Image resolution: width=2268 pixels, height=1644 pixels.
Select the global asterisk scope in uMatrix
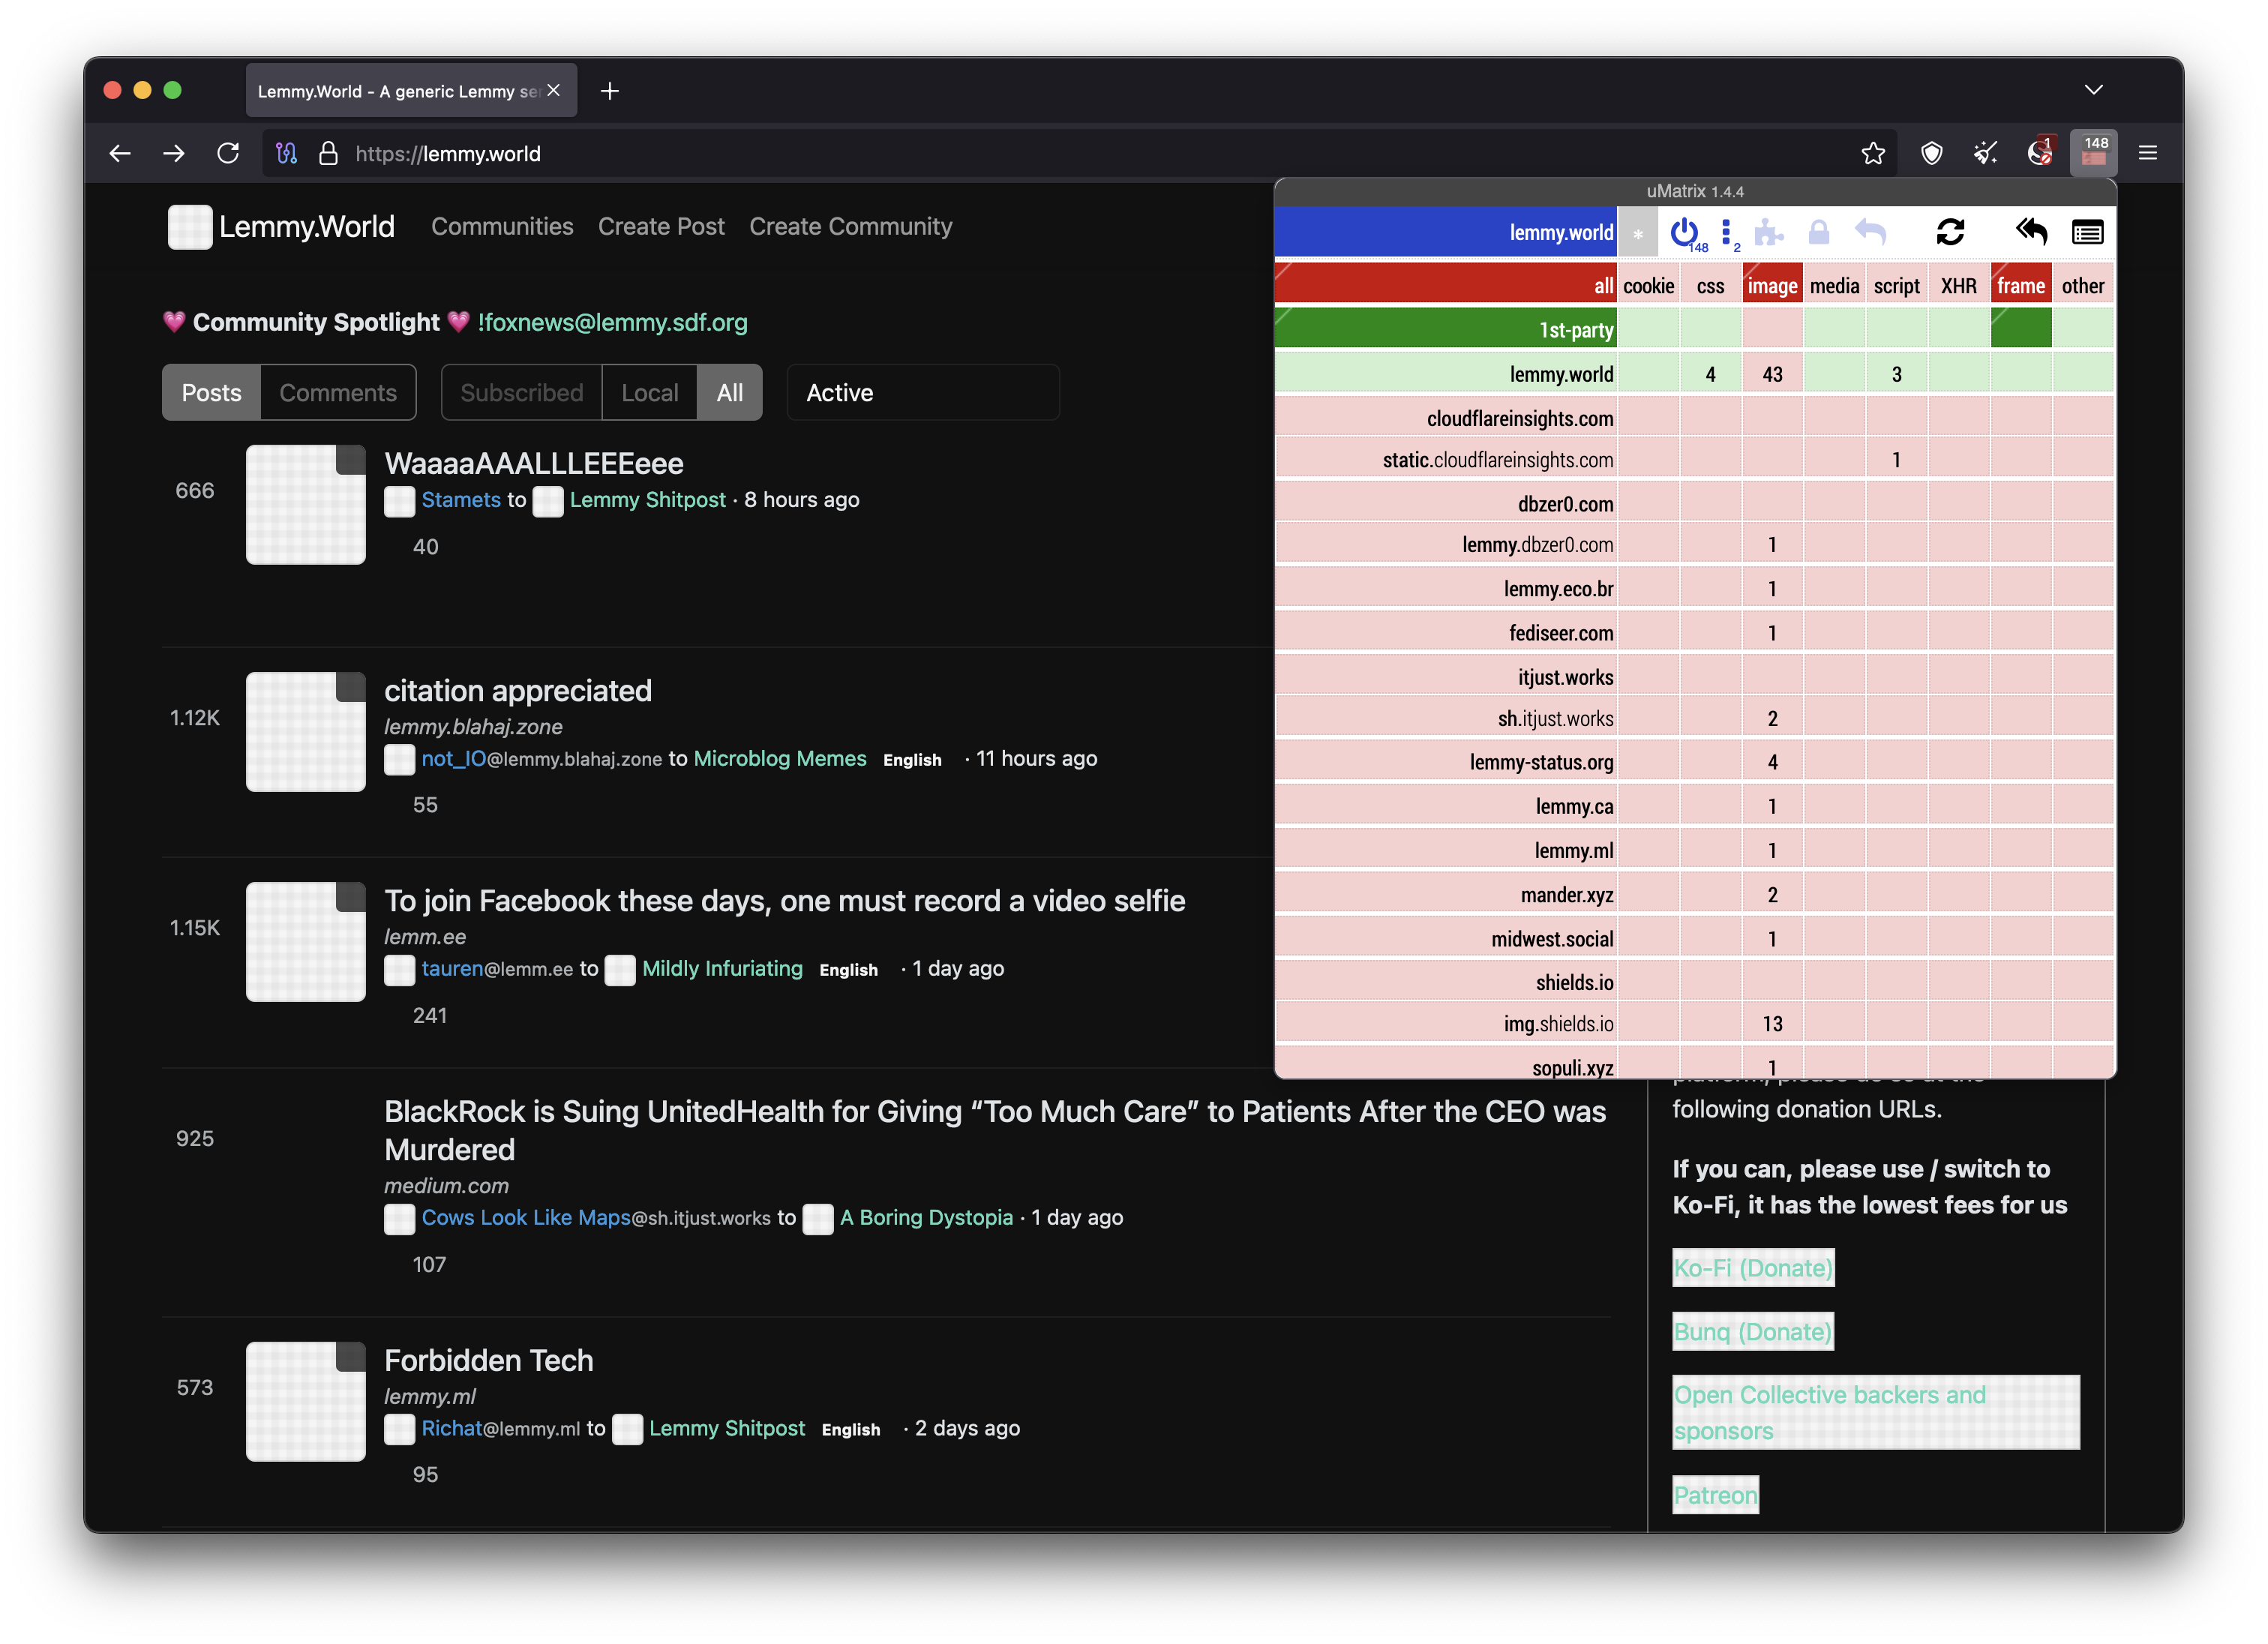point(1638,233)
